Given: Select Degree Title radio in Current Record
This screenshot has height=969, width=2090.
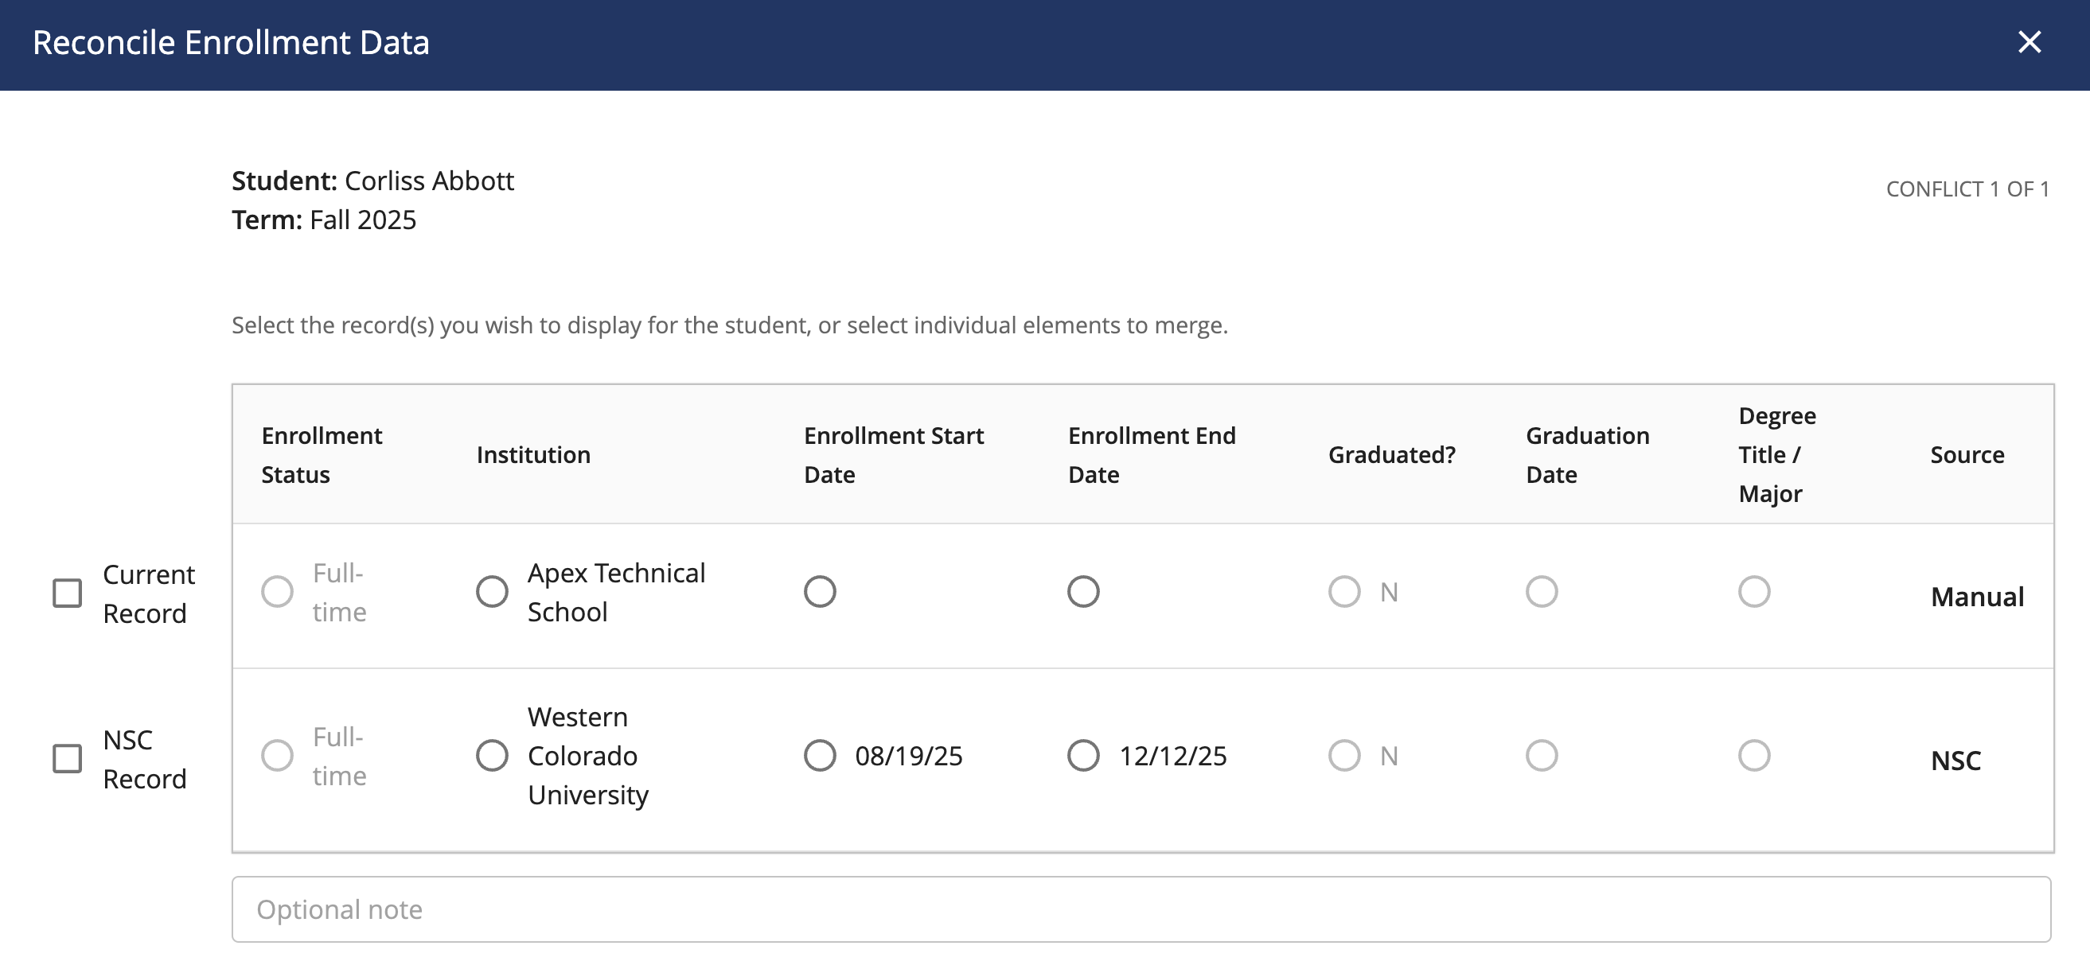Looking at the screenshot, I should click(x=1753, y=591).
